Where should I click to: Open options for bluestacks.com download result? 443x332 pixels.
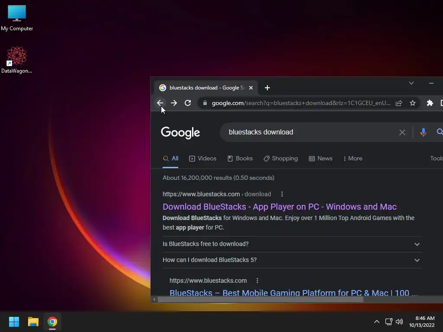tap(282, 194)
